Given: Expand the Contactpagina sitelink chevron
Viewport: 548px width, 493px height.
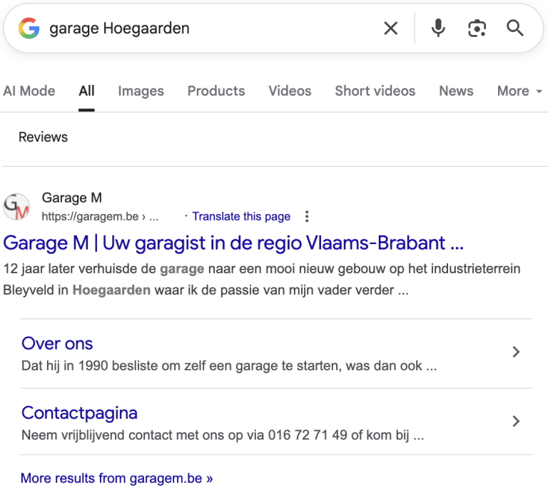Looking at the screenshot, I should coord(517,422).
